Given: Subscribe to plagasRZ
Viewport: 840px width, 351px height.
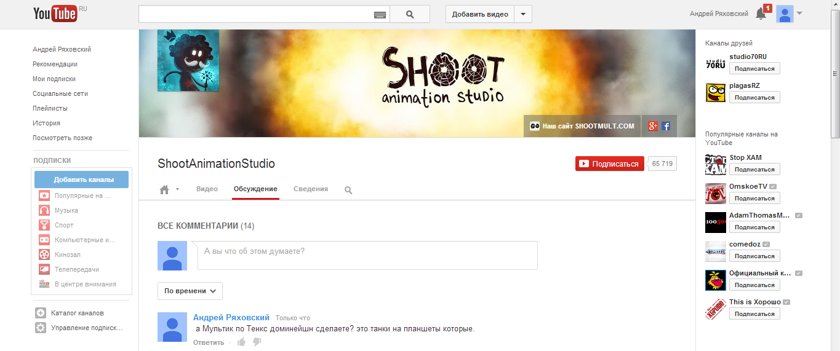Looking at the screenshot, I should 754,97.
